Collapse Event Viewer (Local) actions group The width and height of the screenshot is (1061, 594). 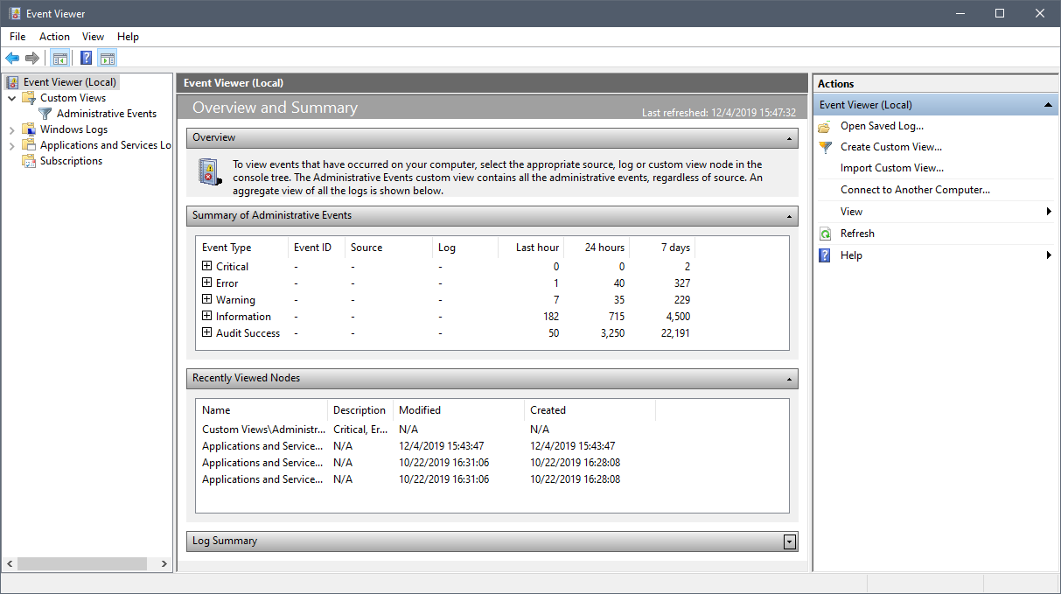tap(1048, 105)
